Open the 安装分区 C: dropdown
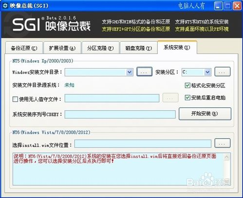243x198 pixels. click(x=207, y=72)
